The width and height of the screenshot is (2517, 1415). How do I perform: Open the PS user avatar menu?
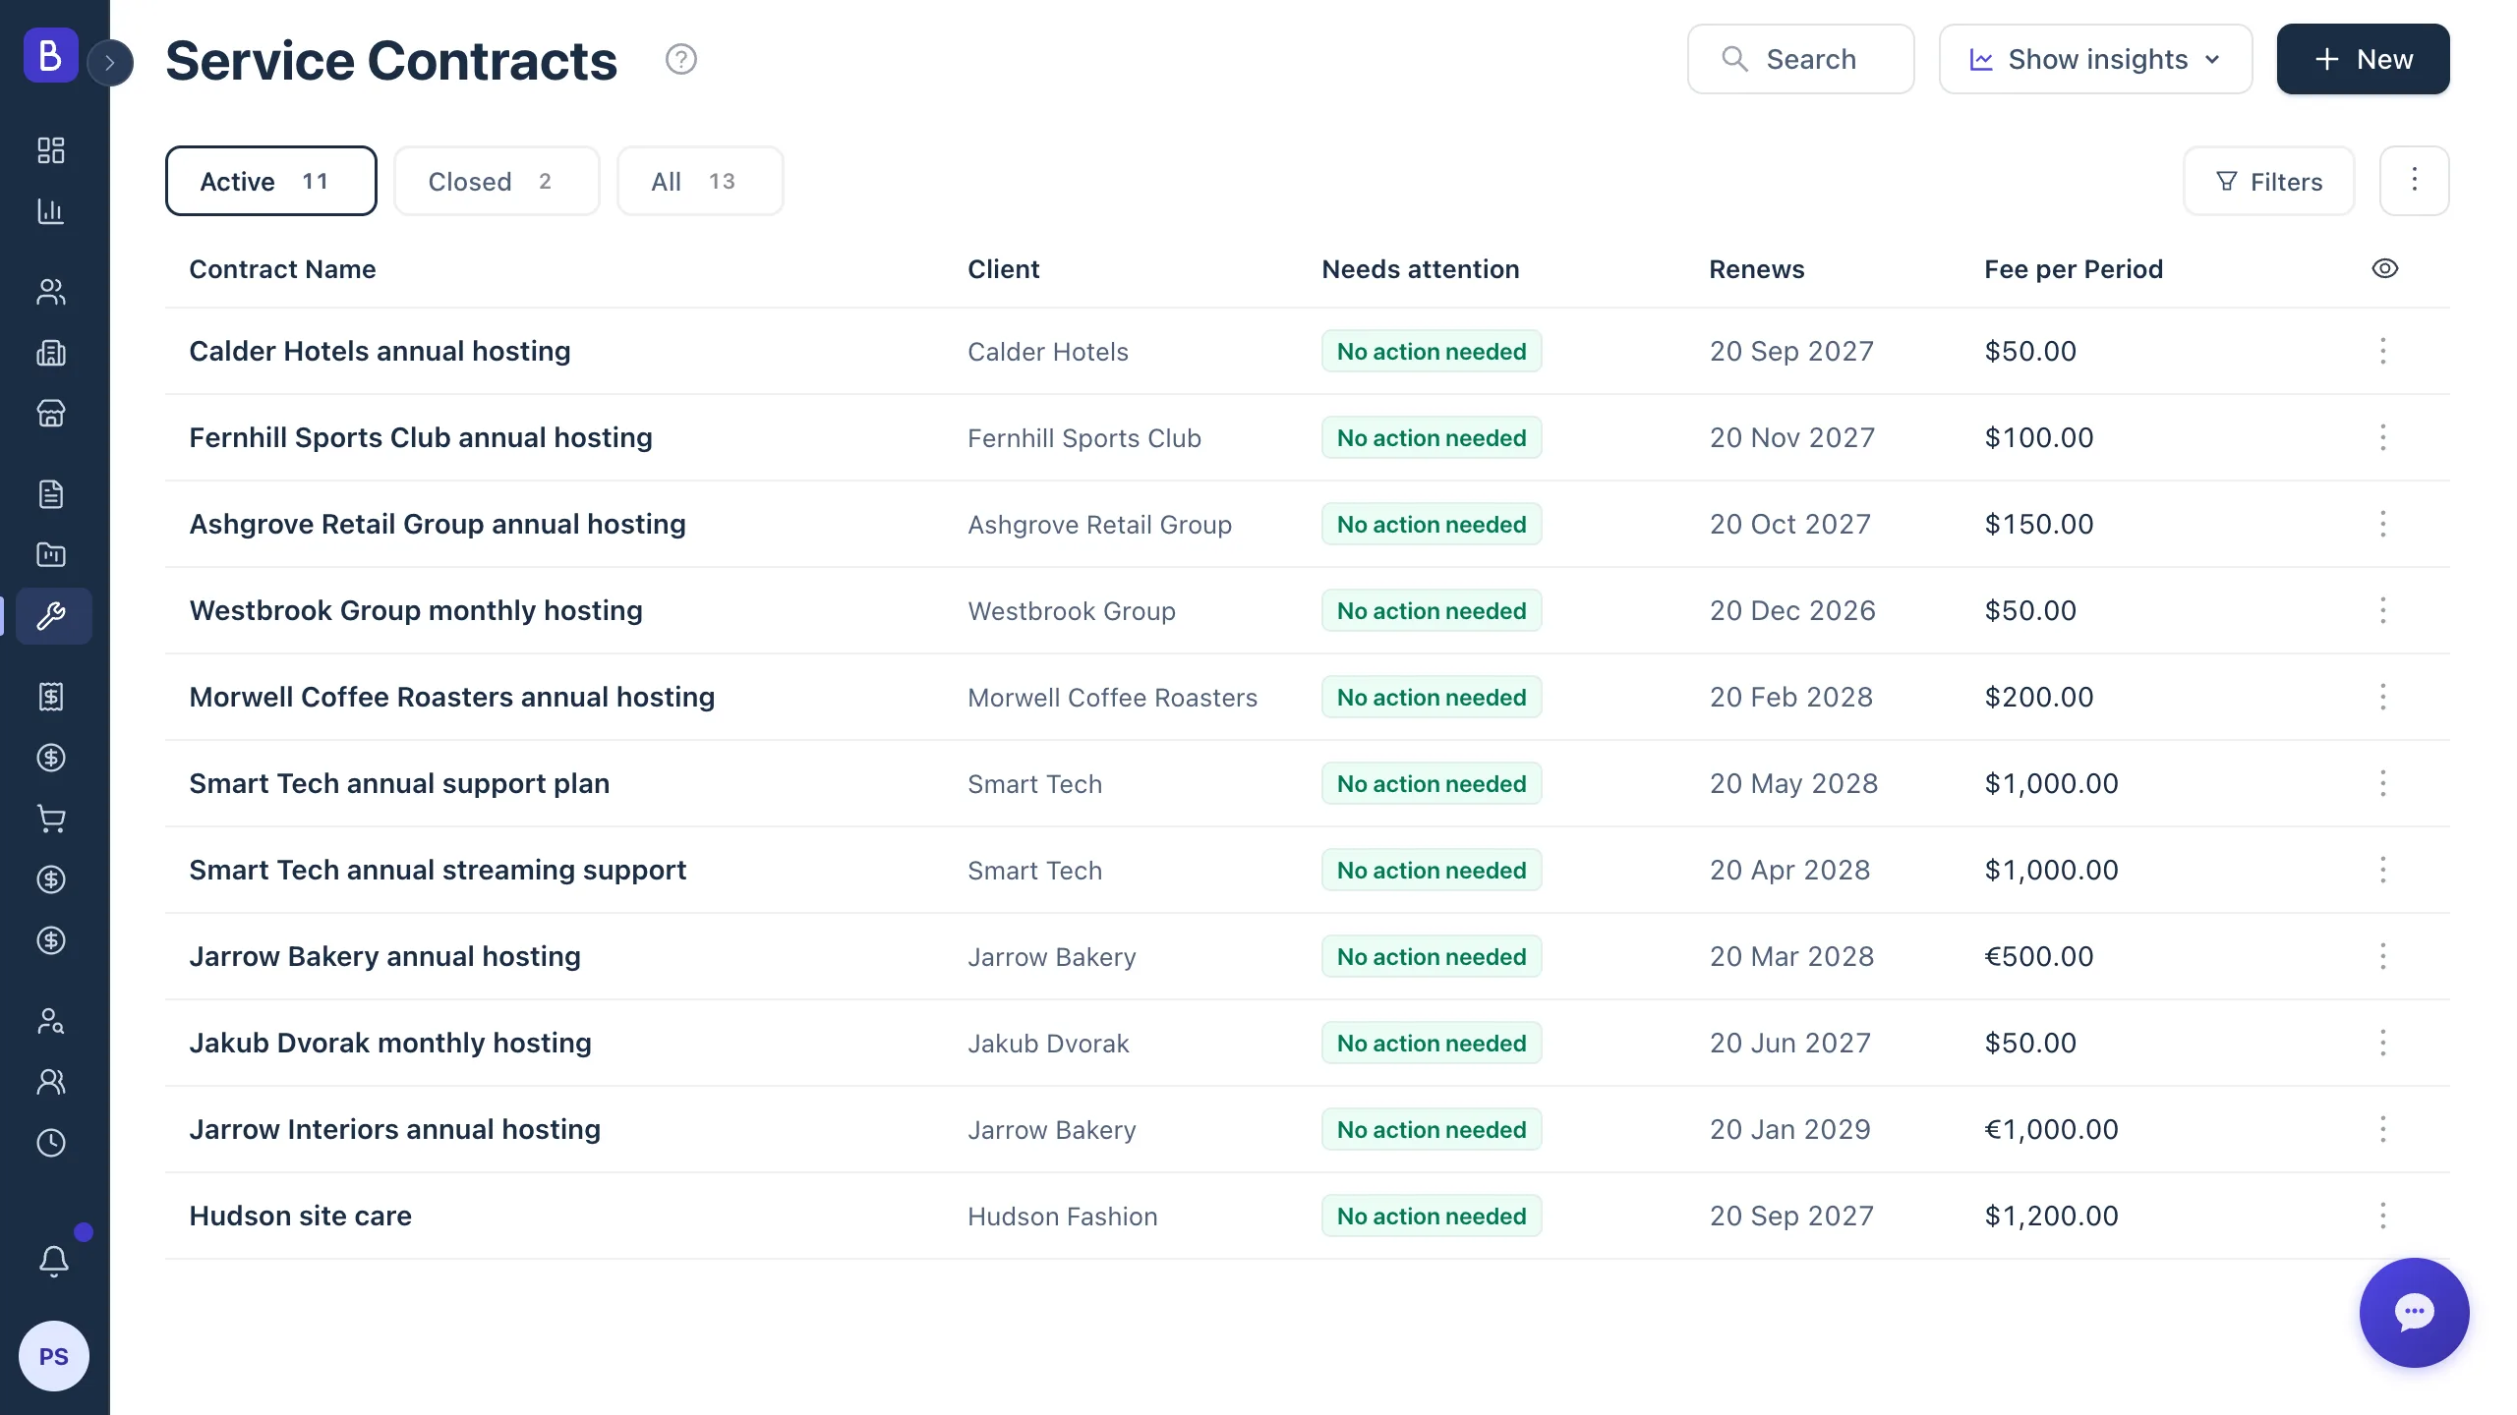[54, 1356]
